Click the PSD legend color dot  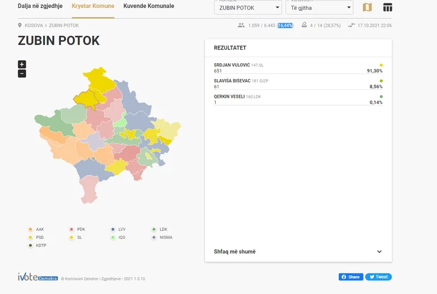tap(30, 238)
